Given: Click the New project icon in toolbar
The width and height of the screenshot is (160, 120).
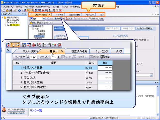Looking at the screenshot, I should coord(2,10).
